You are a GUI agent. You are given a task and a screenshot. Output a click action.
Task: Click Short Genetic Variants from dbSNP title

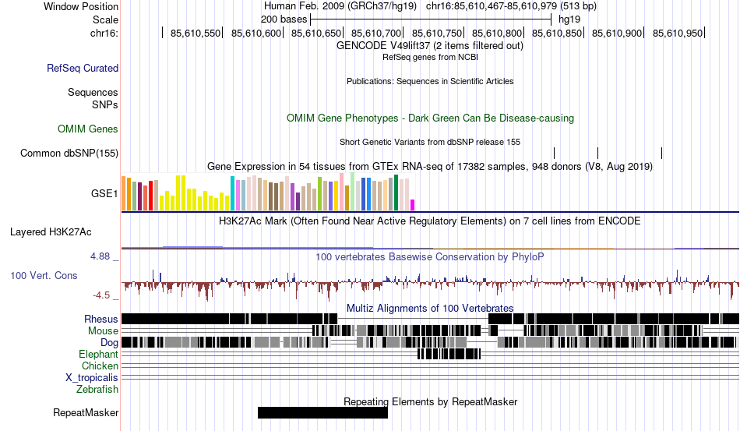[430, 142]
